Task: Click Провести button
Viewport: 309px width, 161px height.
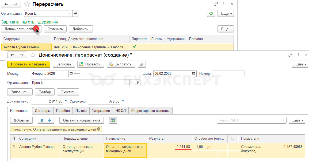Action: 91,64
